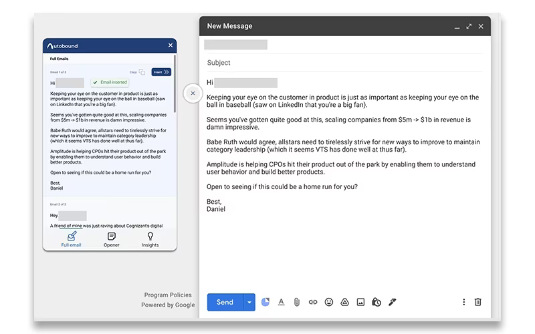Click the 'Full Emails' heading
Viewport: 535px width, 334px height.
coord(59,59)
